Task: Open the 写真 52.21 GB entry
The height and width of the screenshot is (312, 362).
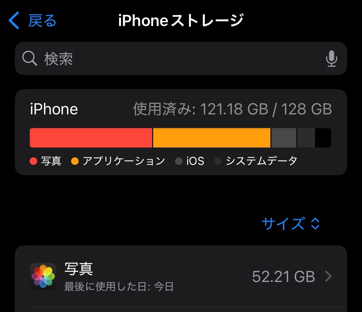Action: tap(181, 276)
